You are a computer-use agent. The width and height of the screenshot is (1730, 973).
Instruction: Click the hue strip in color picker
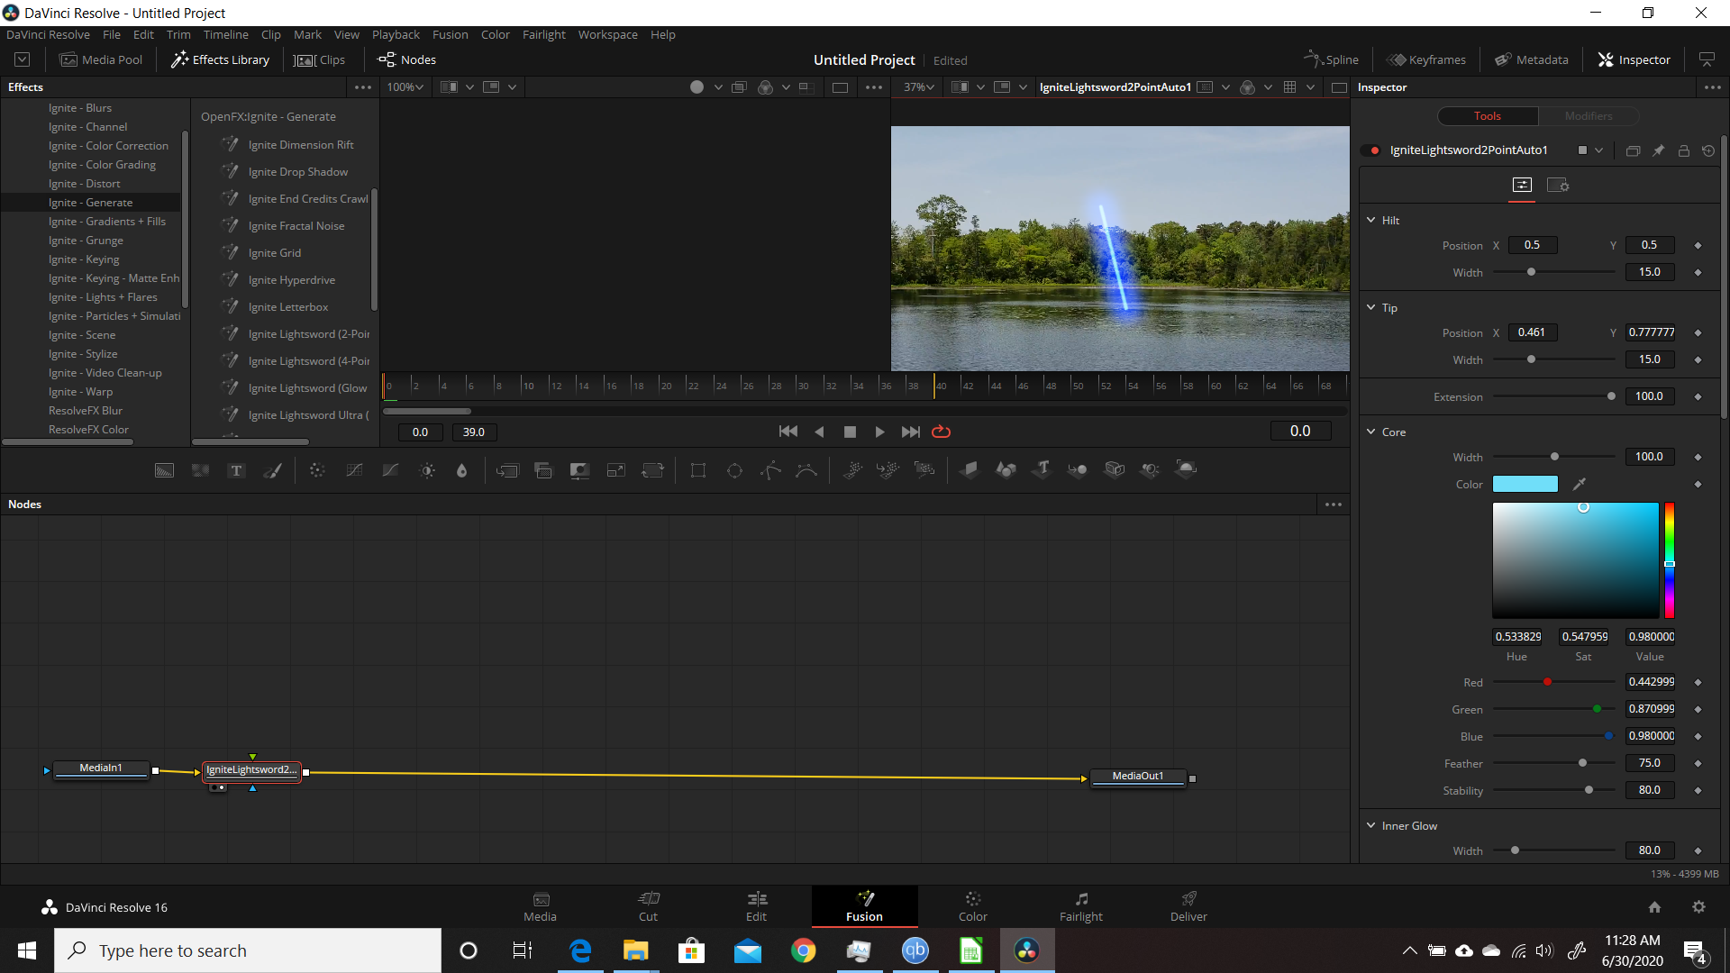[x=1669, y=560]
